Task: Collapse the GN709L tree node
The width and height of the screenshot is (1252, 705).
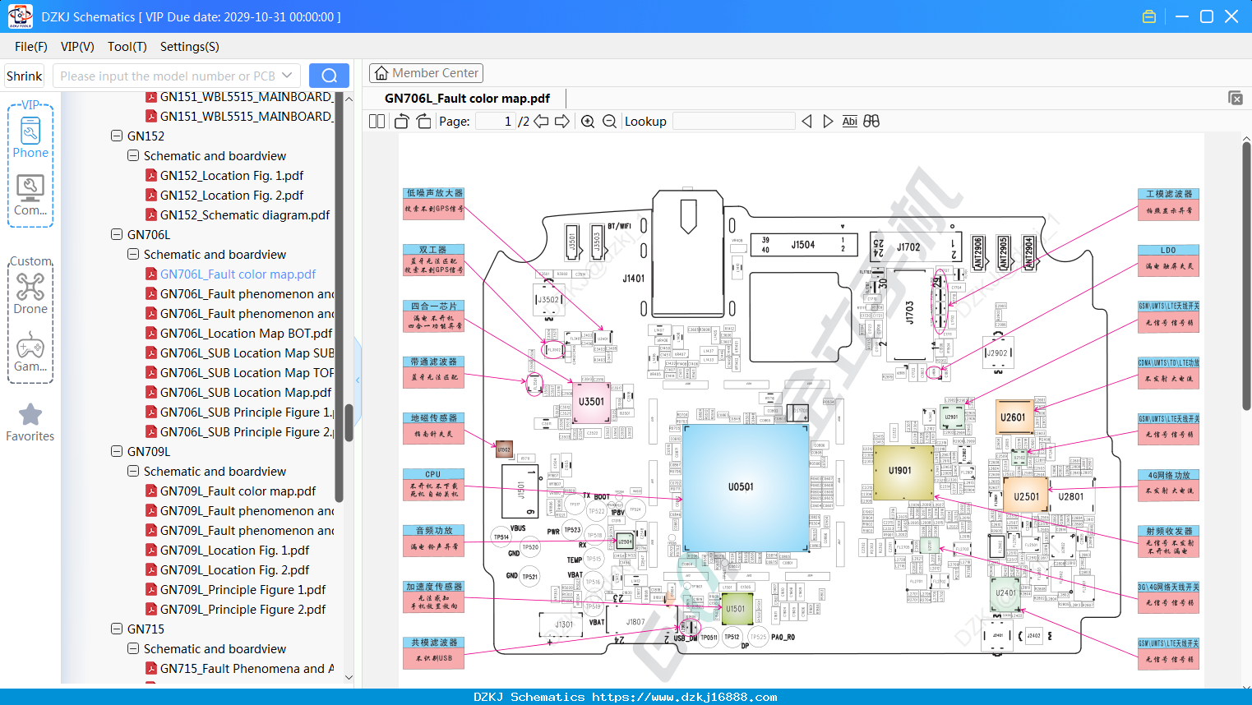Action: tap(117, 452)
